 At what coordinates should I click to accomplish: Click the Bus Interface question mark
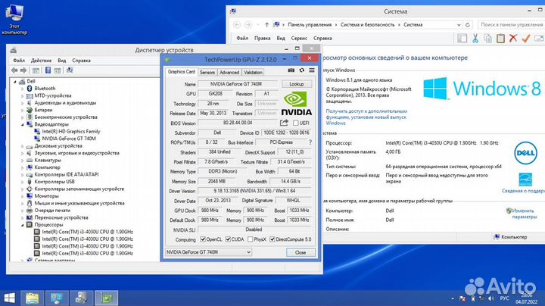tap(310, 142)
